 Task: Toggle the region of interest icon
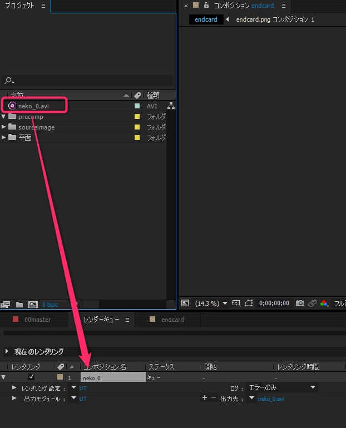(x=249, y=303)
